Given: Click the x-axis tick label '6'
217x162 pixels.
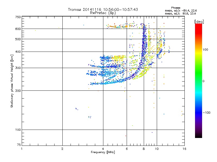Looking at the screenshot, I should pyautogui.click(x=127, y=149).
